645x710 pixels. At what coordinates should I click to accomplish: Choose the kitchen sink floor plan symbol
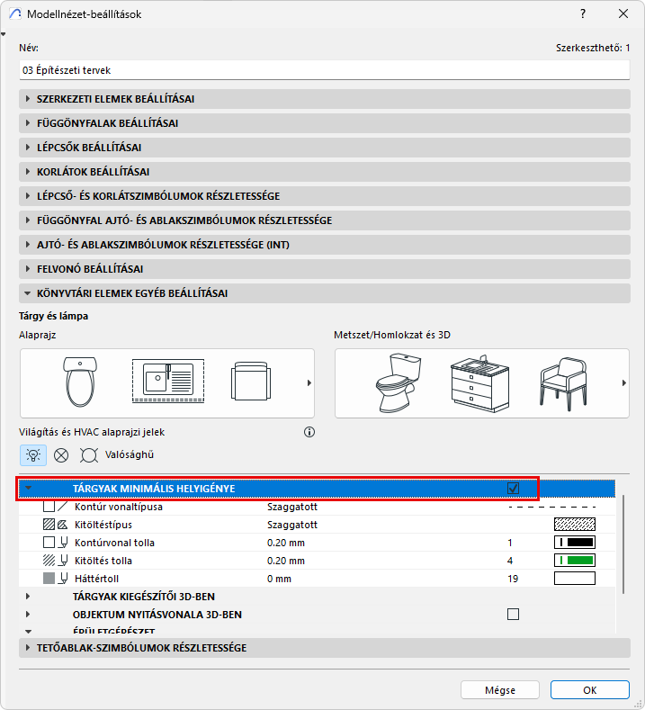pyautogui.click(x=168, y=381)
